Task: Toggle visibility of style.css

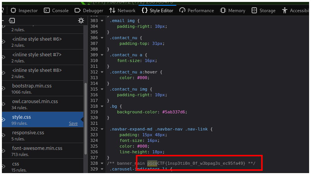Action: click(3, 120)
